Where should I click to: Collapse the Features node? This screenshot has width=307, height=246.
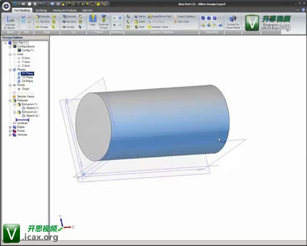pos(10,101)
